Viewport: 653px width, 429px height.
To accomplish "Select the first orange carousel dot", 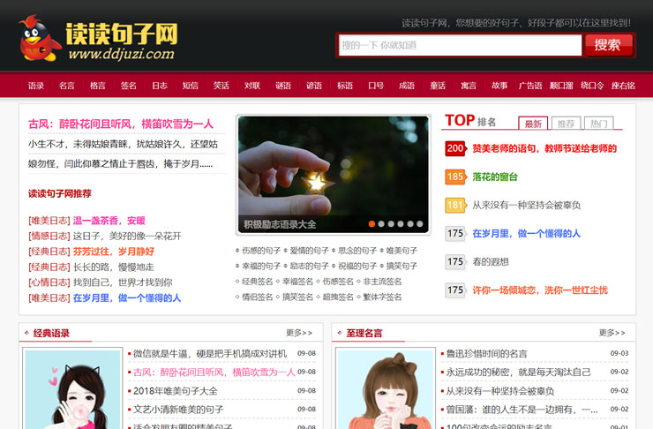I will pos(372,224).
